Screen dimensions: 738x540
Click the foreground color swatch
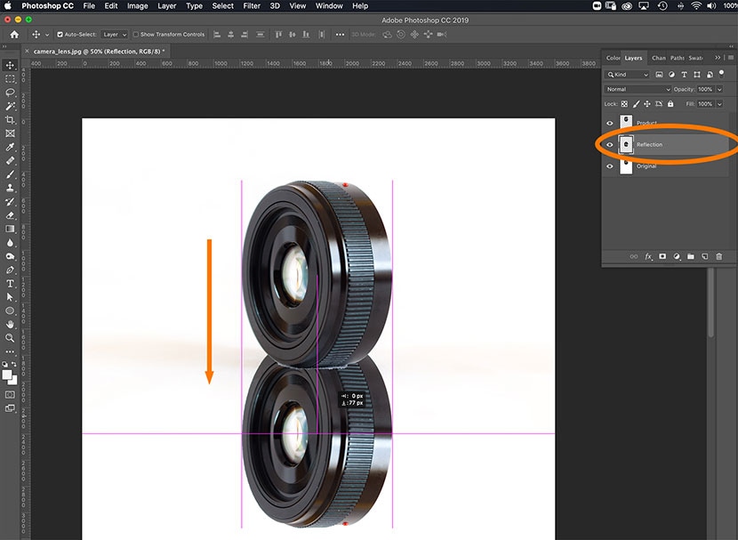(x=7, y=374)
